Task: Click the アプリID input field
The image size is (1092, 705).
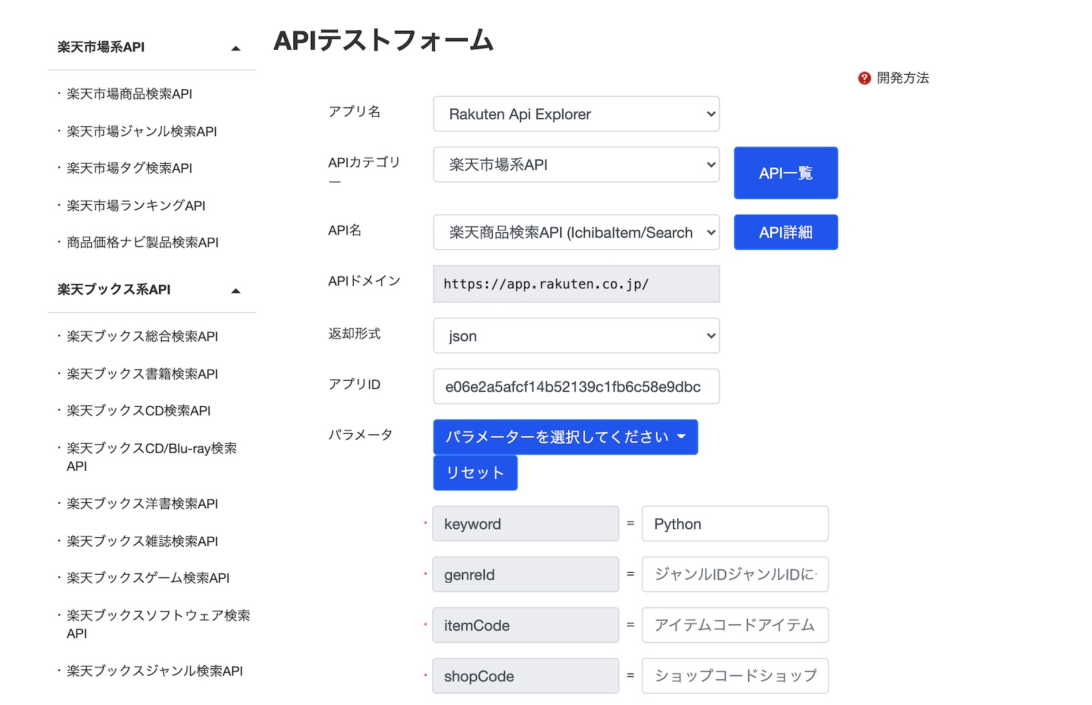Action: pyautogui.click(x=576, y=387)
